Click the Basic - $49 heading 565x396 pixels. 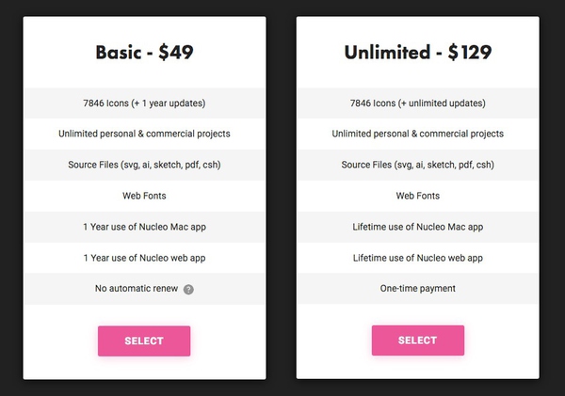[x=144, y=52]
